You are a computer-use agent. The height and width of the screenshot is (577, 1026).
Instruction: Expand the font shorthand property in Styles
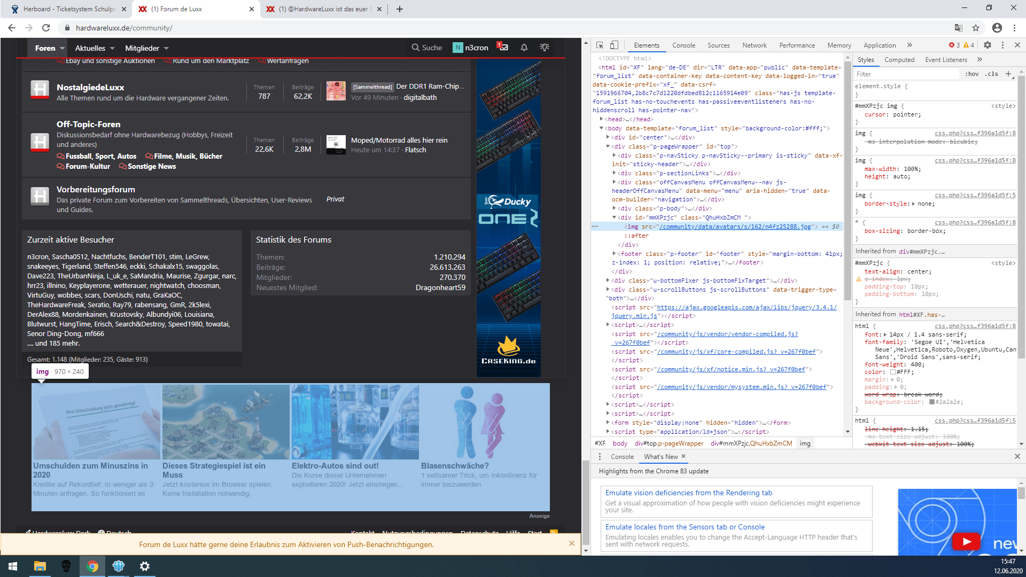[885, 334]
